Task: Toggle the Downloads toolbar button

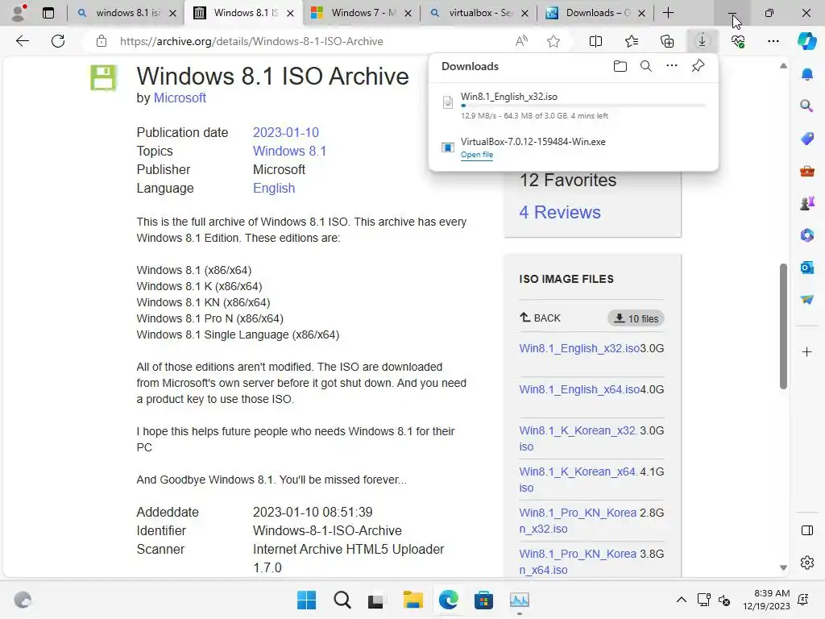Action: (x=702, y=41)
